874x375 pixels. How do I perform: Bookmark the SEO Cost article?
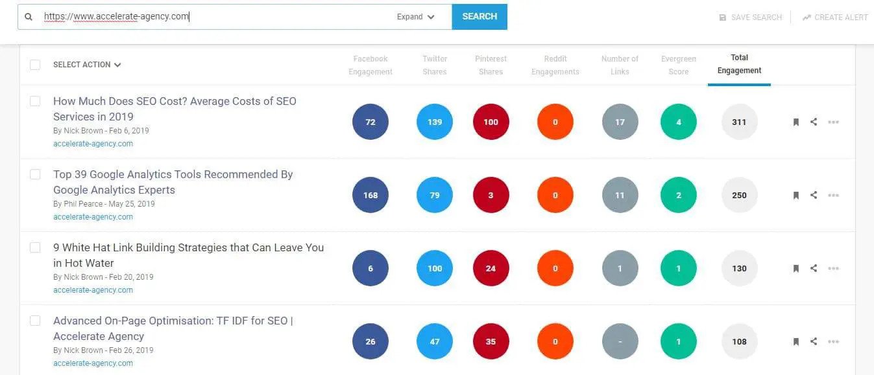point(796,122)
